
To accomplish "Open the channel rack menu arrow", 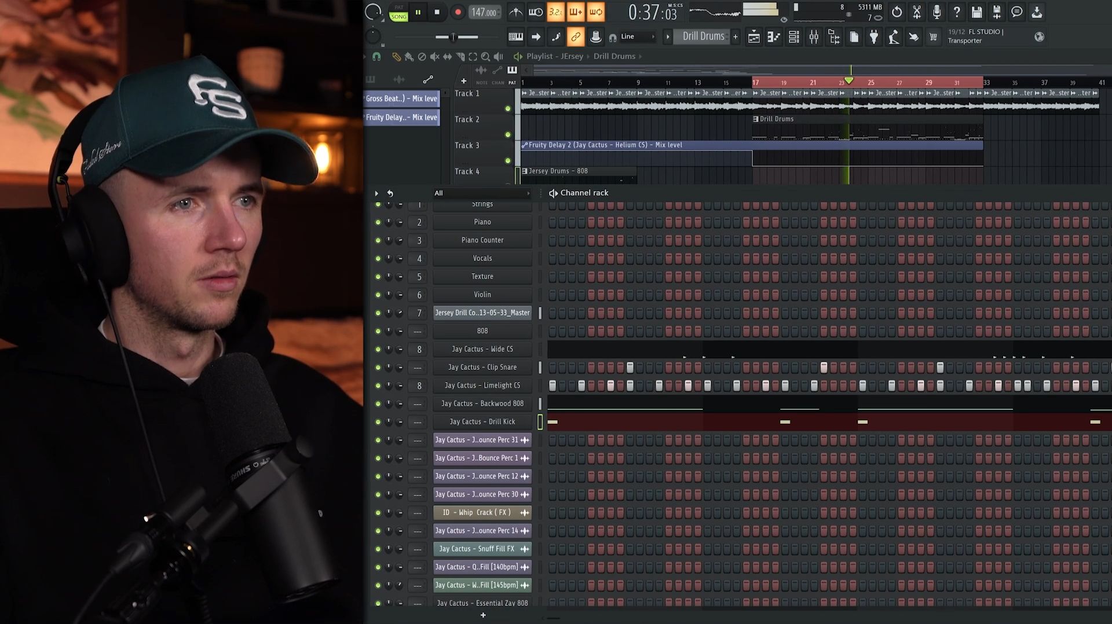I will 376,193.
